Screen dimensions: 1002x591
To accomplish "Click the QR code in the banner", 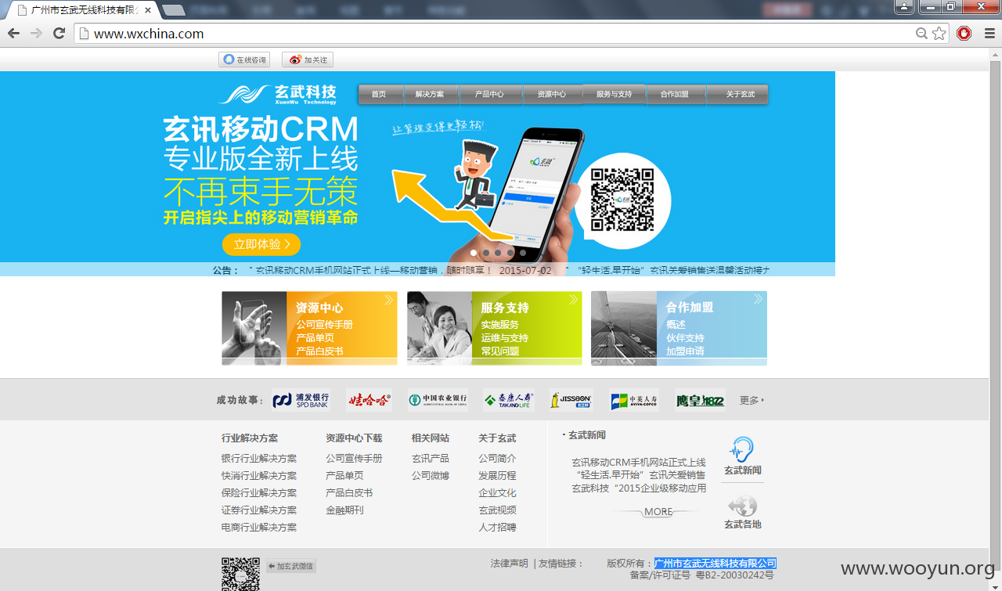I will click(x=622, y=200).
